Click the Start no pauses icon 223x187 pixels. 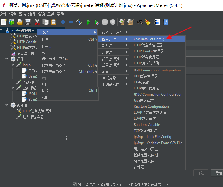pyautogui.click(x=97, y=22)
